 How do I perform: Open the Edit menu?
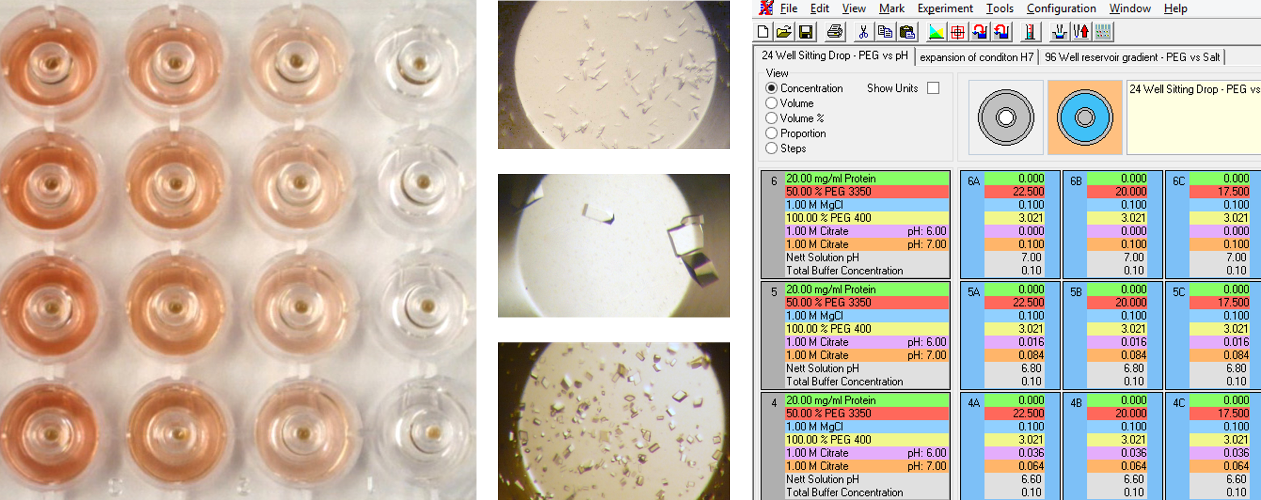click(x=820, y=9)
